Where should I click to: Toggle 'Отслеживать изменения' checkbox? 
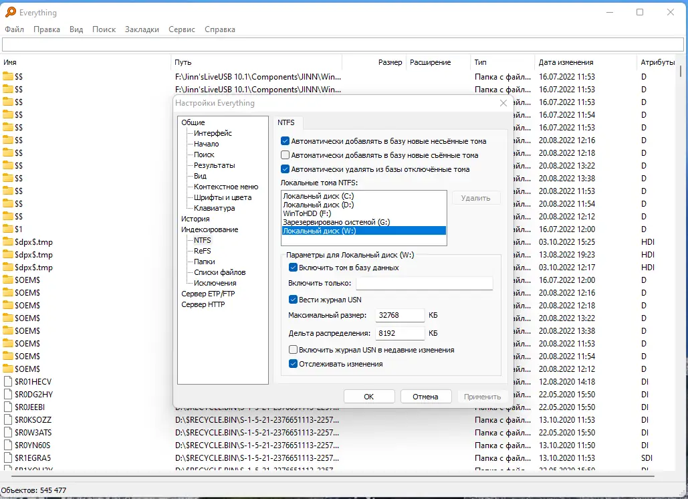(293, 364)
